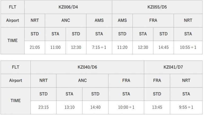Select the 21:05 departure time cell
204x116 pixels.
pos(35,47)
